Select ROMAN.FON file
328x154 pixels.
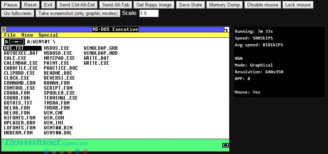57,83
